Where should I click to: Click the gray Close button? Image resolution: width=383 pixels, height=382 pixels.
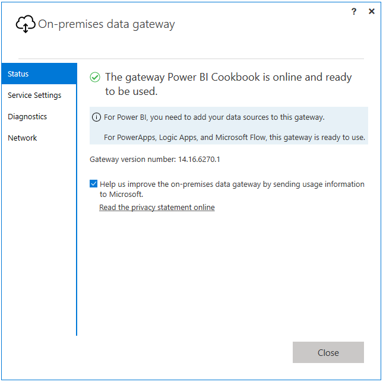point(328,352)
